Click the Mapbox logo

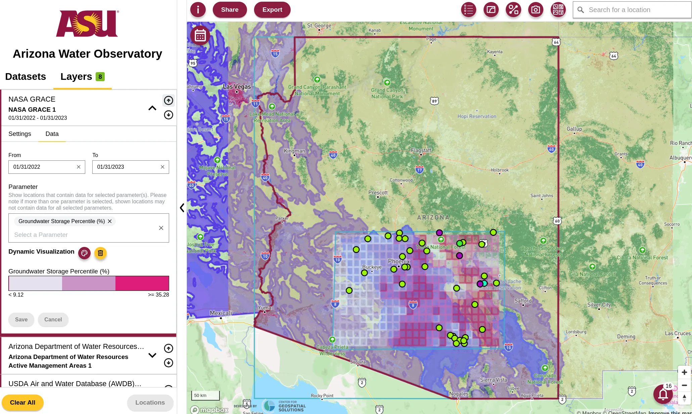(x=210, y=410)
